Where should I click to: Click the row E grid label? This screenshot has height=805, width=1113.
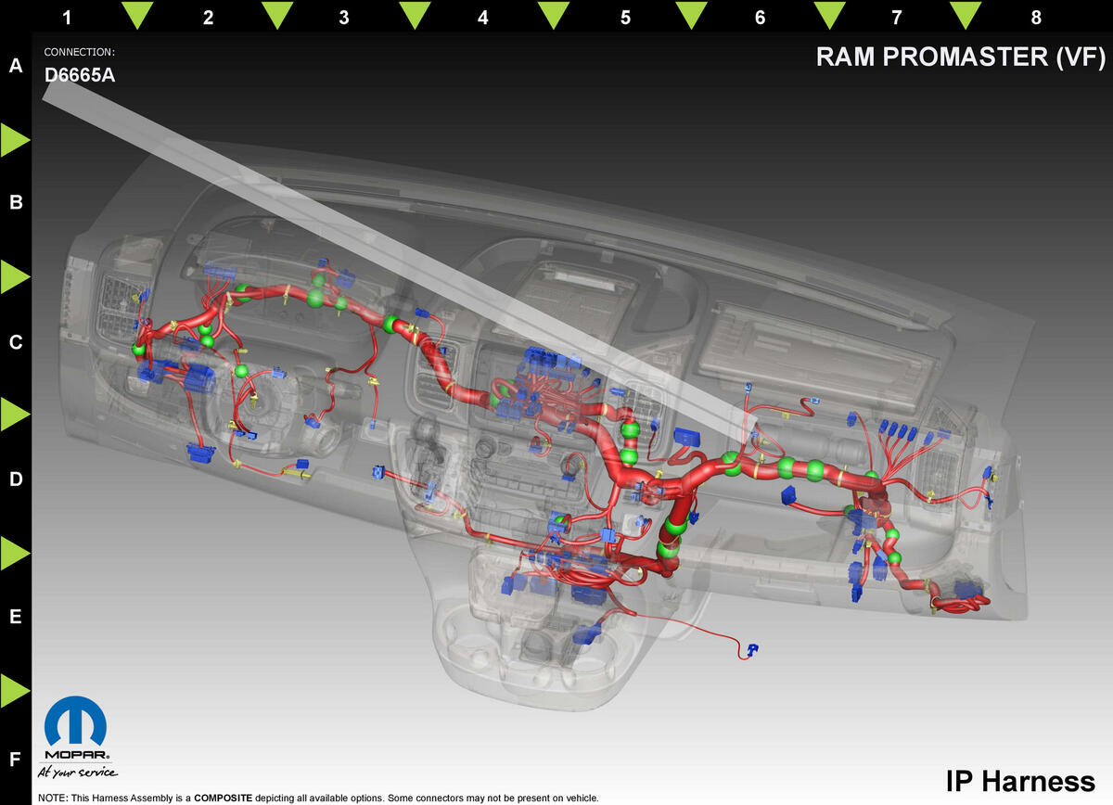coord(15,617)
